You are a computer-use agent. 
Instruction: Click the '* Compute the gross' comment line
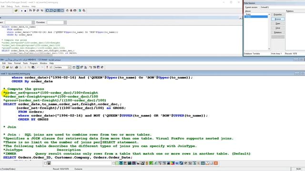[23, 89]
